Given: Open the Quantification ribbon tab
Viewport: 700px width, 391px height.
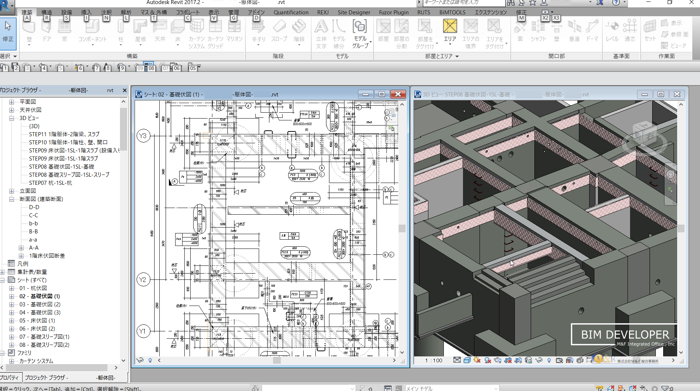Looking at the screenshot, I should coord(291,12).
